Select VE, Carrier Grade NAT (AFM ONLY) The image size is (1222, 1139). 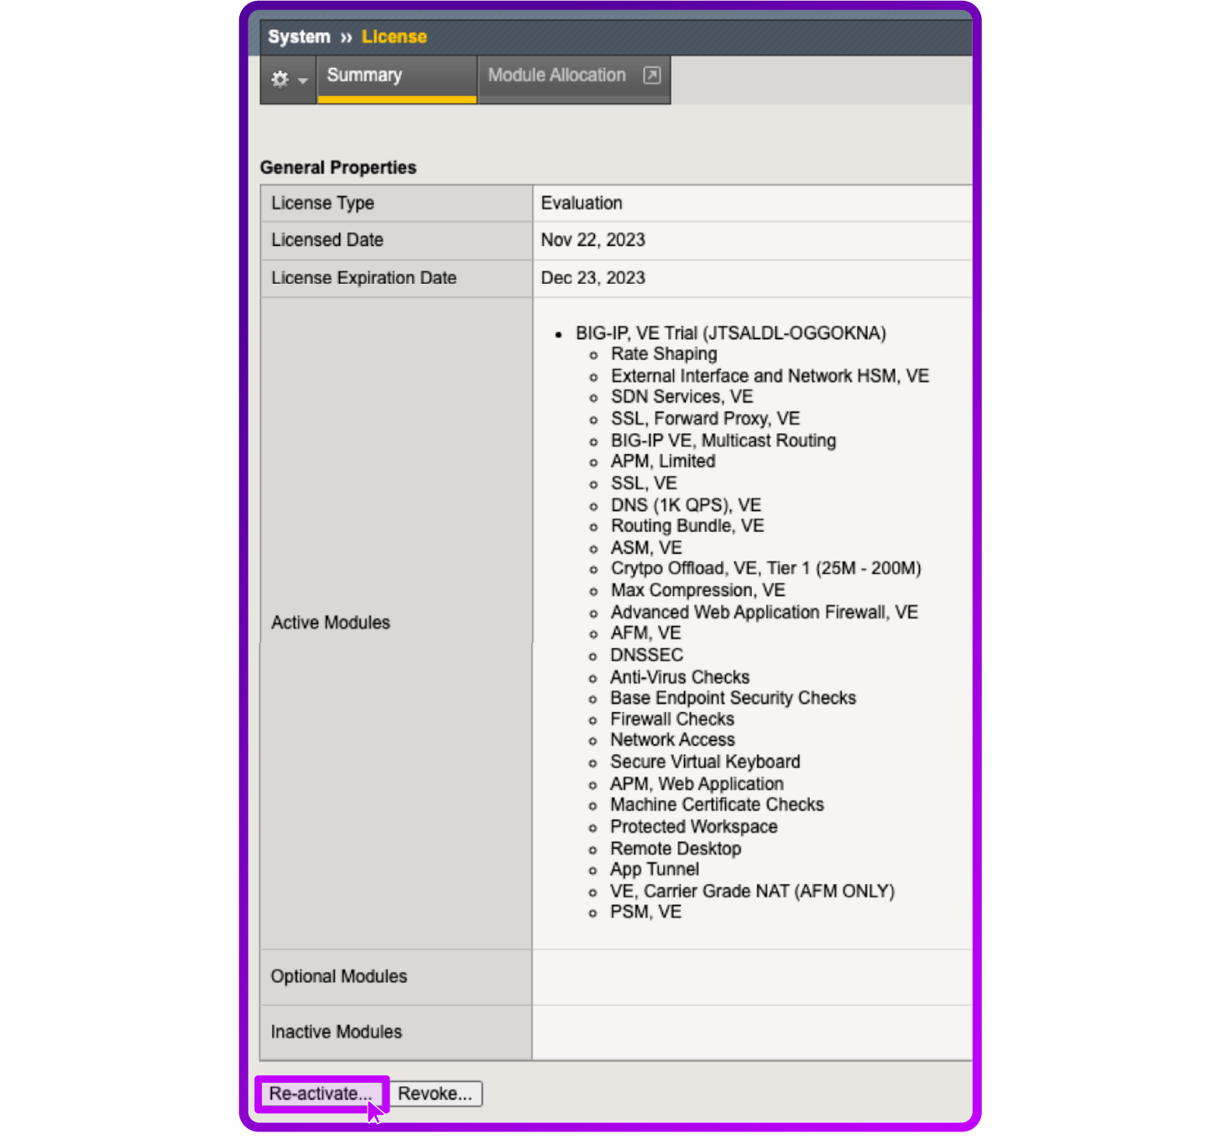[752, 891]
